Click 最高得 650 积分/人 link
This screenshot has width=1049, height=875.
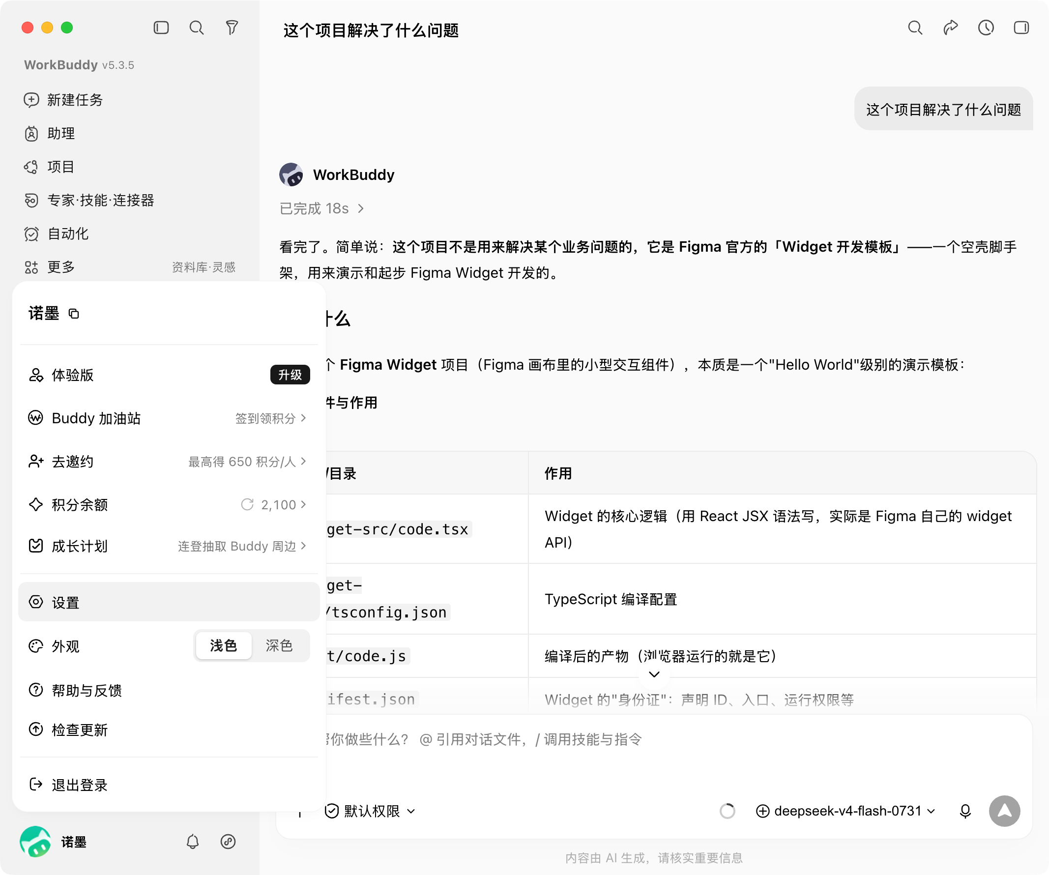click(x=247, y=462)
